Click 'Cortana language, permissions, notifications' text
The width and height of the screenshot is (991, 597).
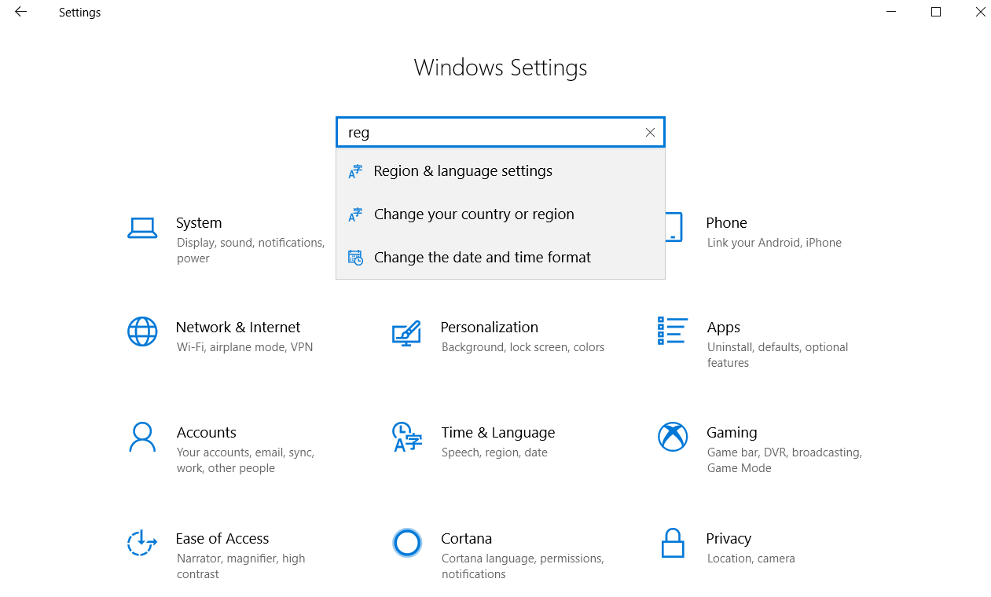point(523,566)
